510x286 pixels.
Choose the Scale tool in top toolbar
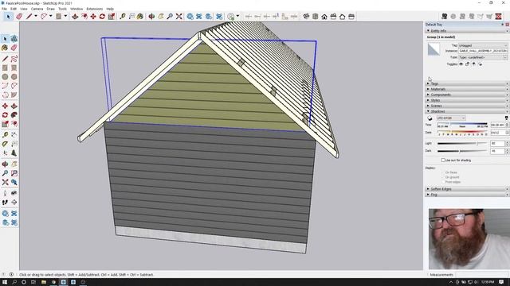point(112,16)
